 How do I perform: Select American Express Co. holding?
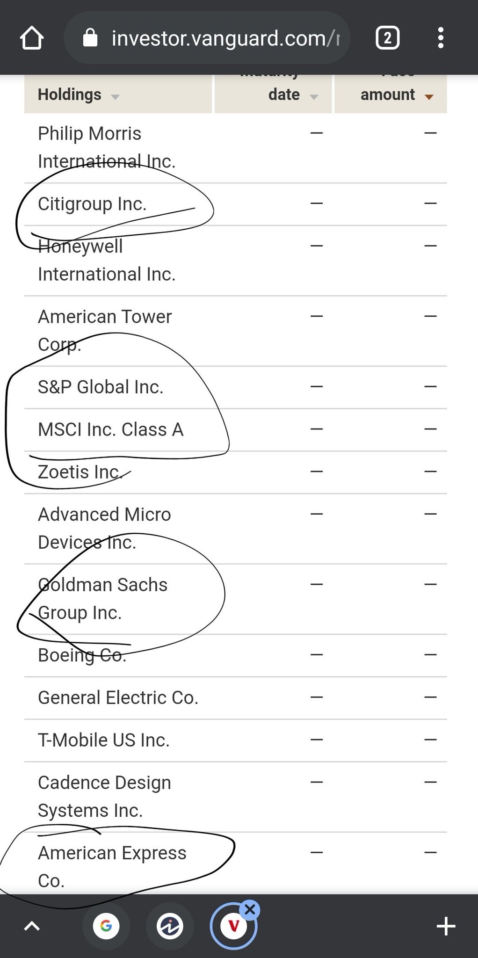click(112, 866)
